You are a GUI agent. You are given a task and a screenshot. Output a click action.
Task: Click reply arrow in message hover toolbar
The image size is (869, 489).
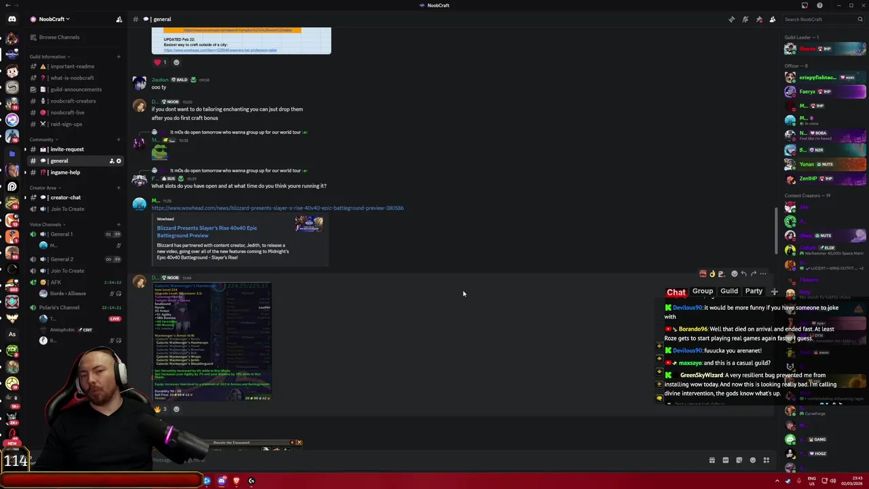(x=743, y=274)
